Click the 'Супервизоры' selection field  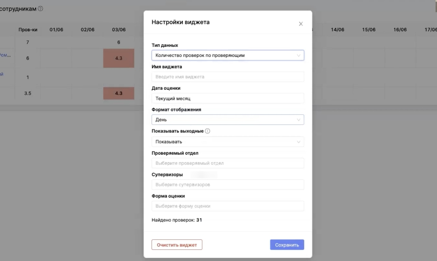click(x=228, y=185)
